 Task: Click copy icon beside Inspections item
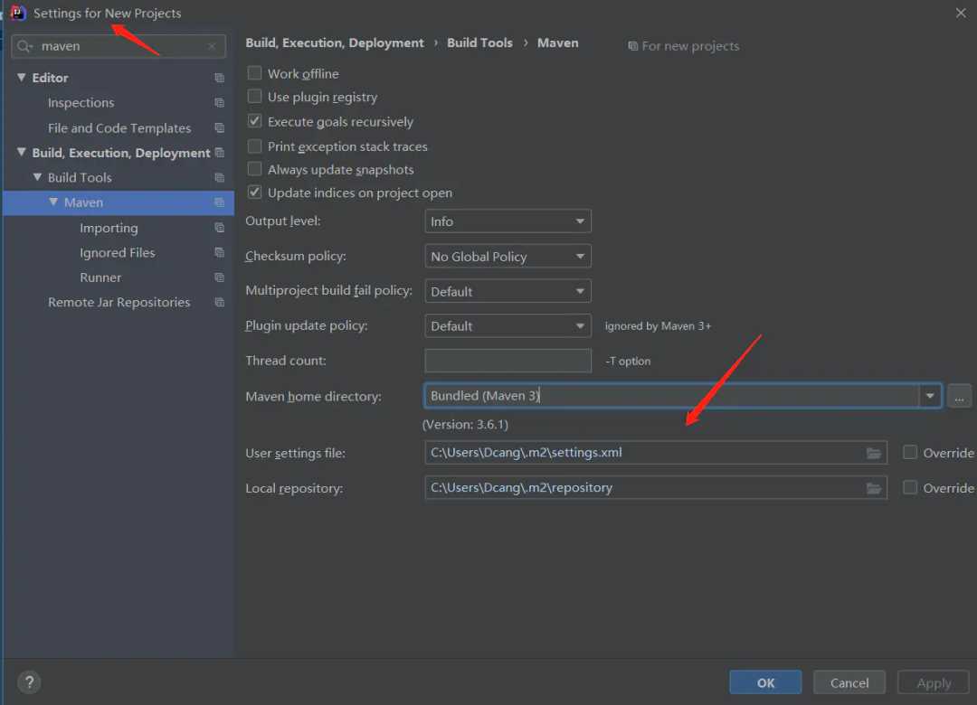click(219, 103)
